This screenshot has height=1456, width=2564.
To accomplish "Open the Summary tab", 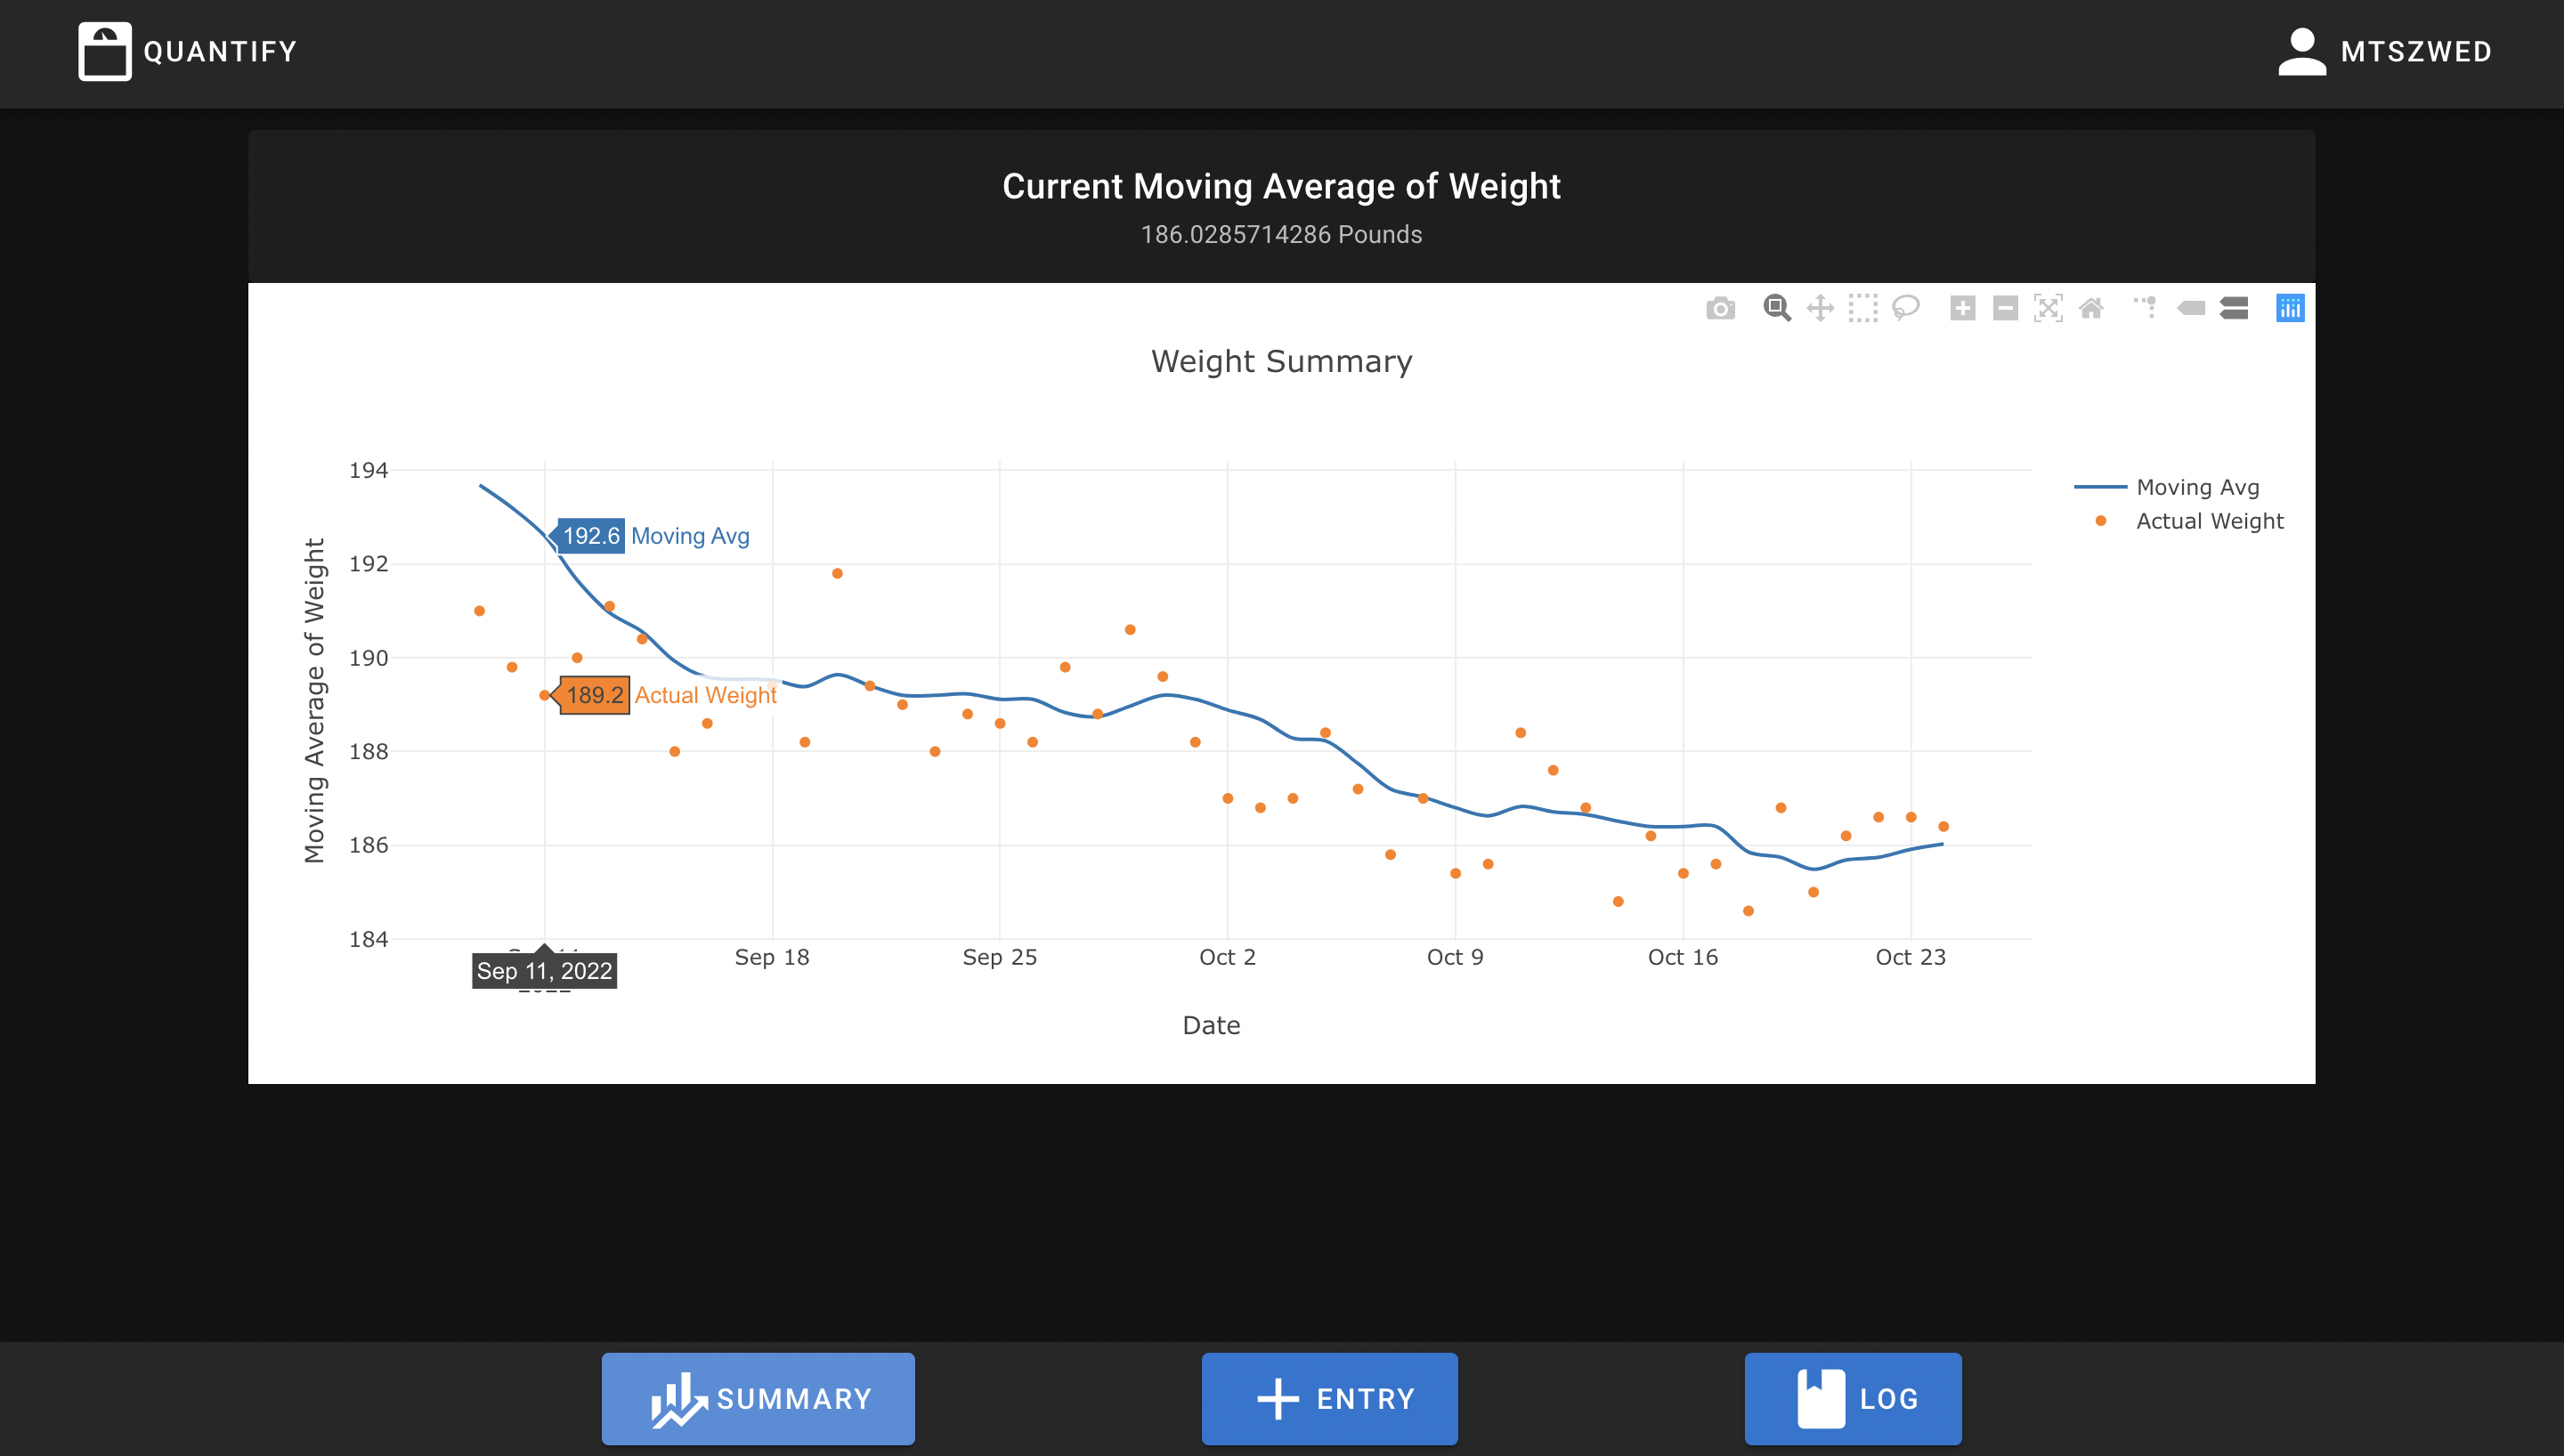I will pyautogui.click(x=758, y=1398).
